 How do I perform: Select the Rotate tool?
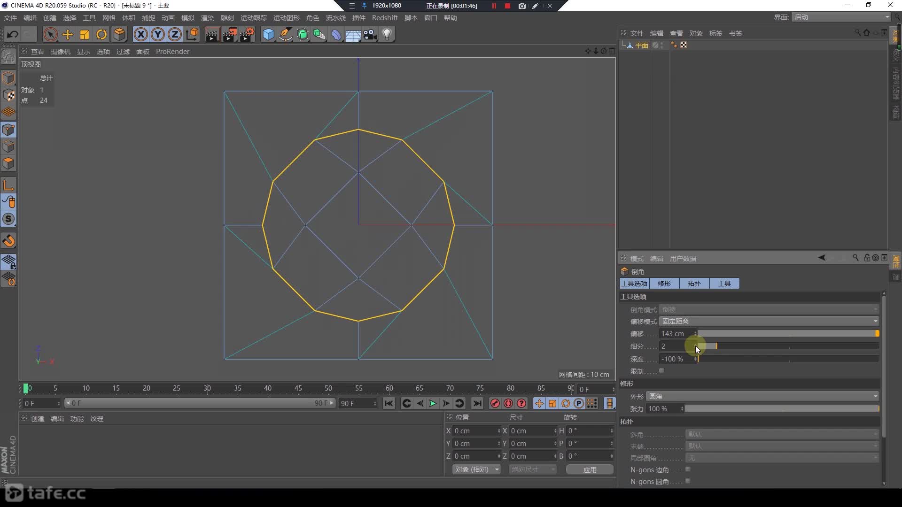pos(101,34)
